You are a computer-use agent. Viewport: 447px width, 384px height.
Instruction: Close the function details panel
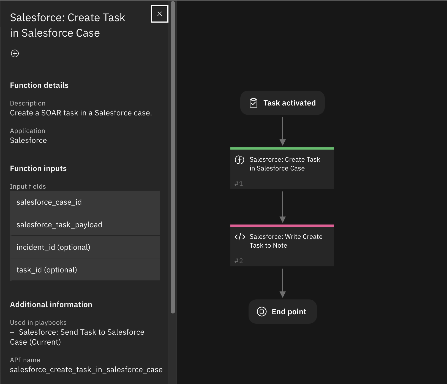[159, 14]
